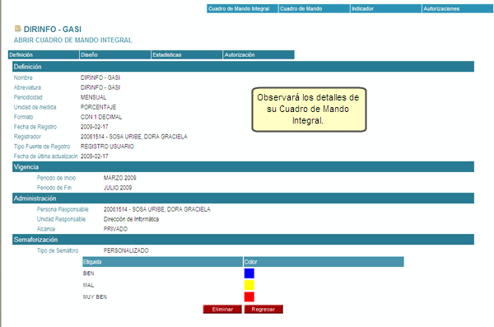
Task: Open the Cuadro de Mando menu
Action: pyautogui.click(x=315, y=8)
